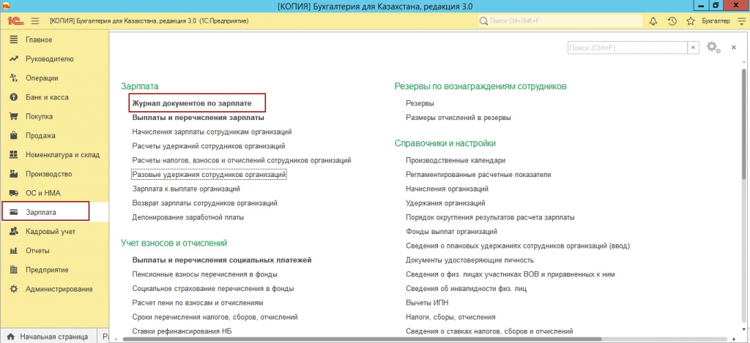This screenshot has height=343, width=750.
Task: Open Размеры отчислений в резервы
Action: [x=458, y=117]
